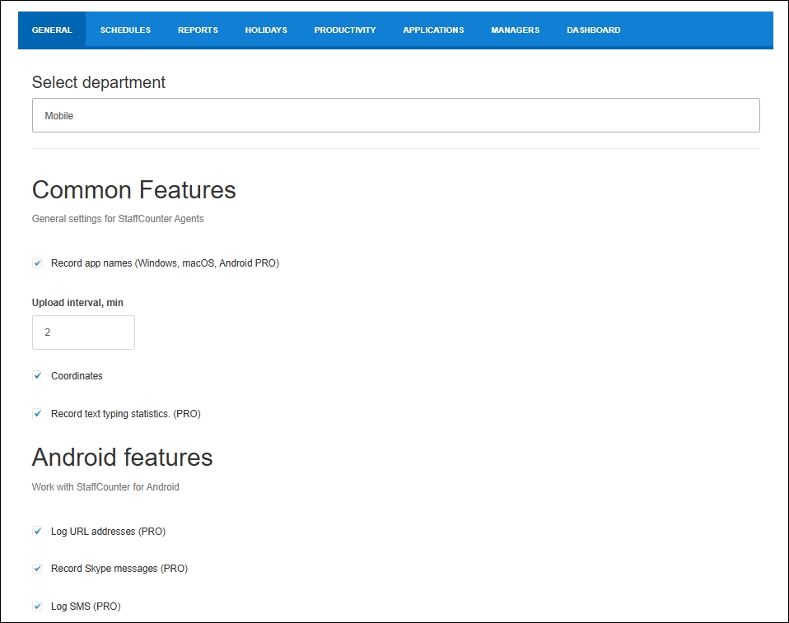Toggle the Record app names checkbox
The width and height of the screenshot is (789, 623).
pos(37,263)
